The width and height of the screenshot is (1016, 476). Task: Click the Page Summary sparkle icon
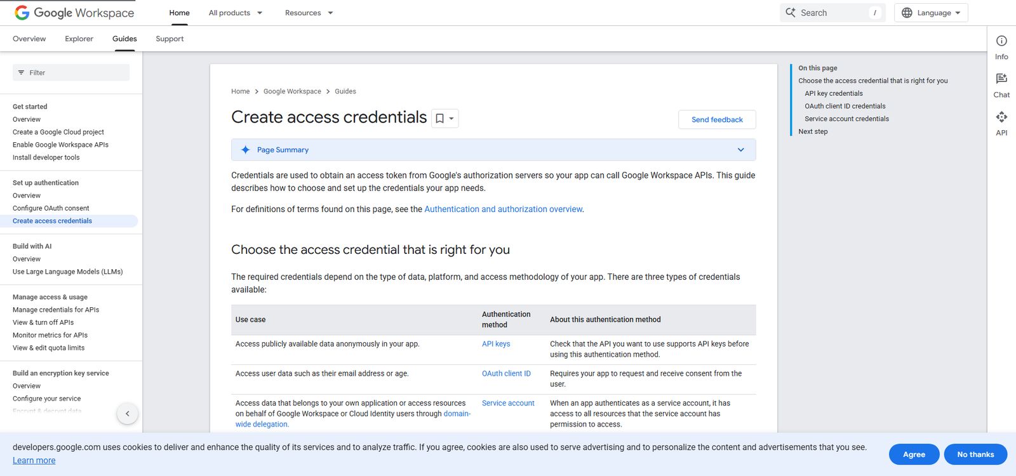point(245,150)
